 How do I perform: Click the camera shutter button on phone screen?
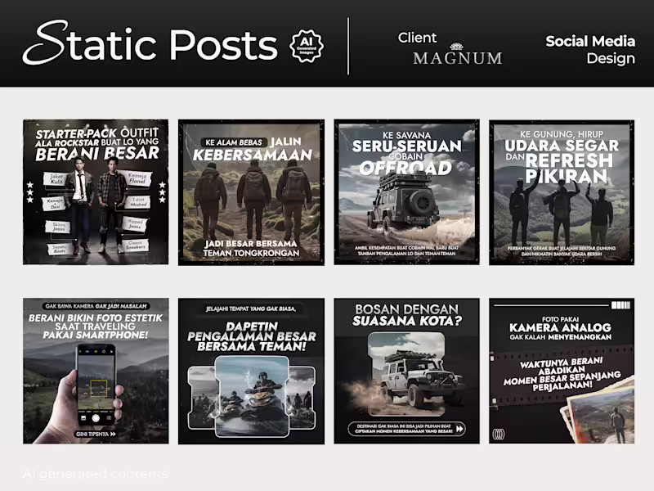(x=96, y=418)
